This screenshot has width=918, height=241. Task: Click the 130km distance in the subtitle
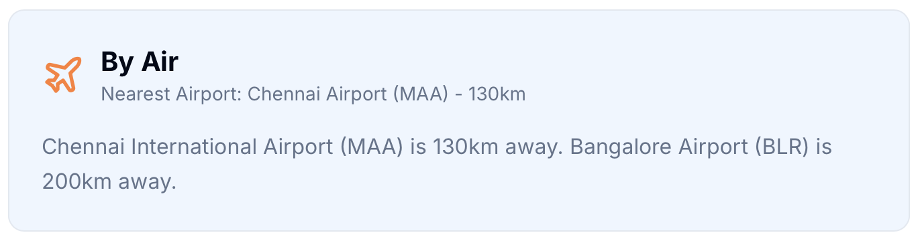click(x=497, y=94)
